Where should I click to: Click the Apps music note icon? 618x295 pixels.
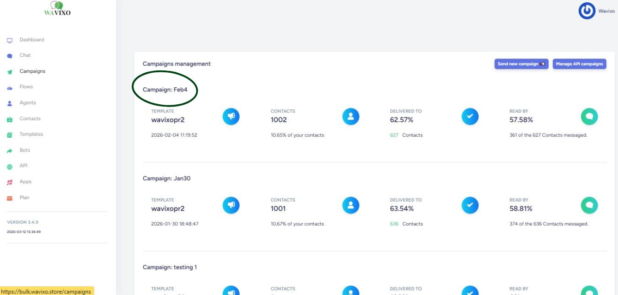10,182
